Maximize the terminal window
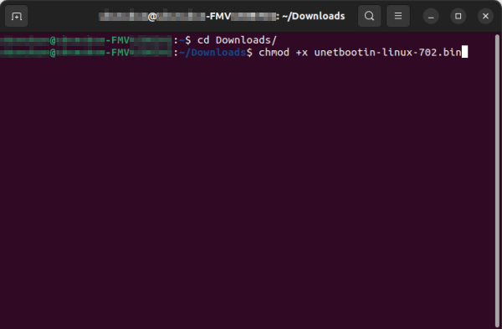The width and height of the screenshot is (502, 329). pyautogui.click(x=458, y=16)
